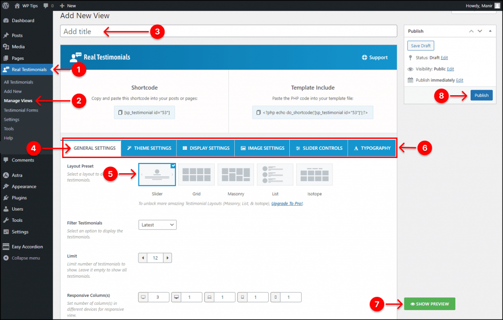The height and width of the screenshot is (320, 503).
Task: Switch to Theme Settings tab
Action: (149, 148)
